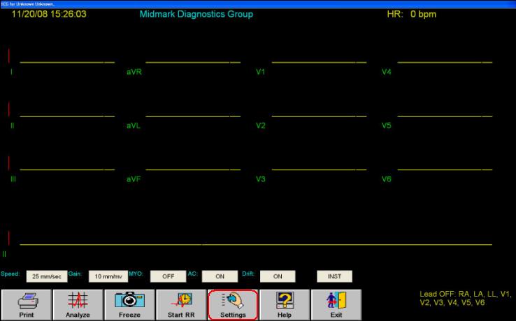516x321 pixels.
Task: Click the HR 0 bpm readout
Action: (x=412, y=14)
